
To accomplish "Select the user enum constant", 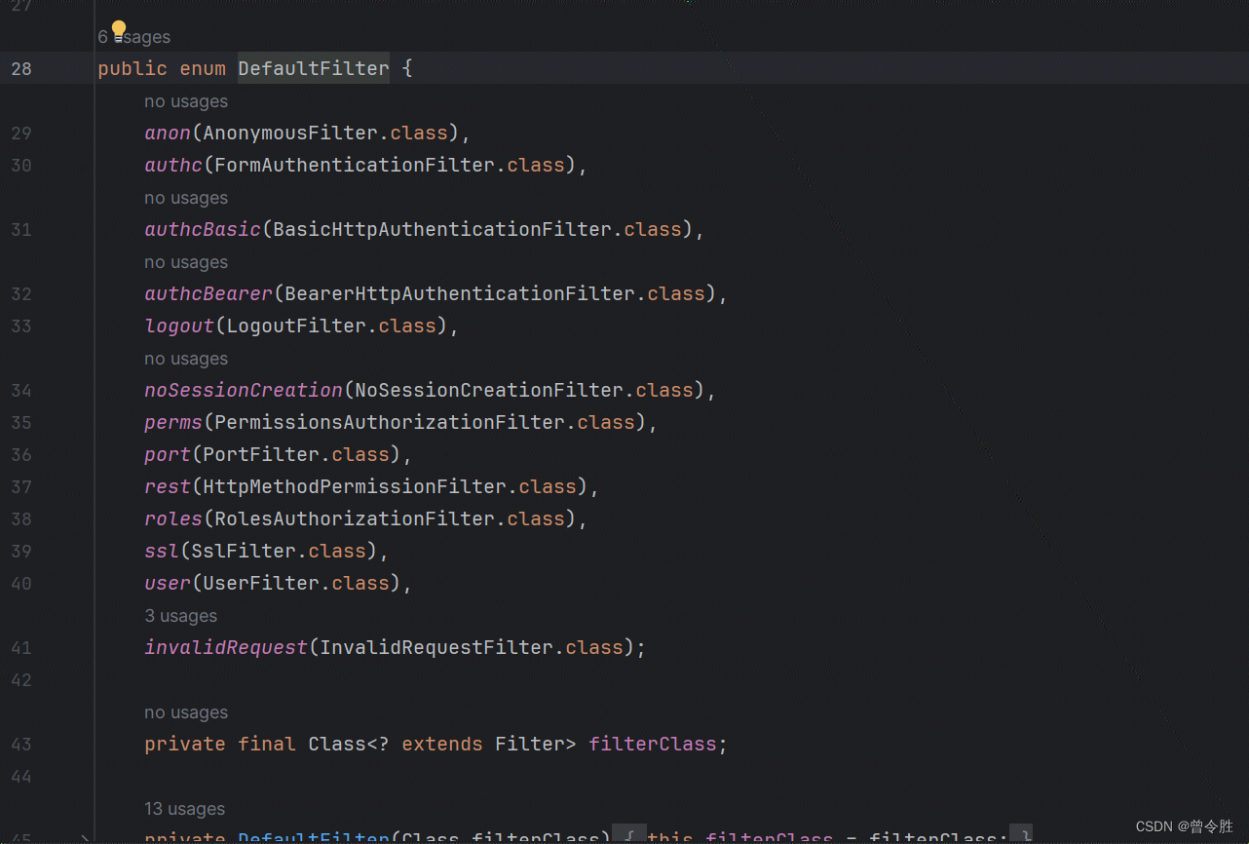I will tap(168, 583).
